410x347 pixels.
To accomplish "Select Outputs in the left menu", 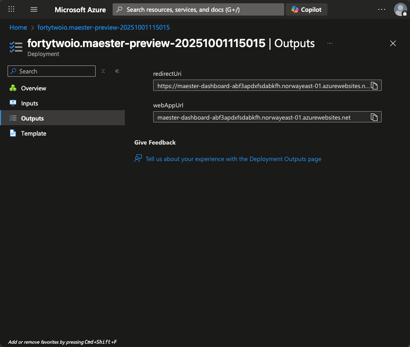I will [32, 118].
